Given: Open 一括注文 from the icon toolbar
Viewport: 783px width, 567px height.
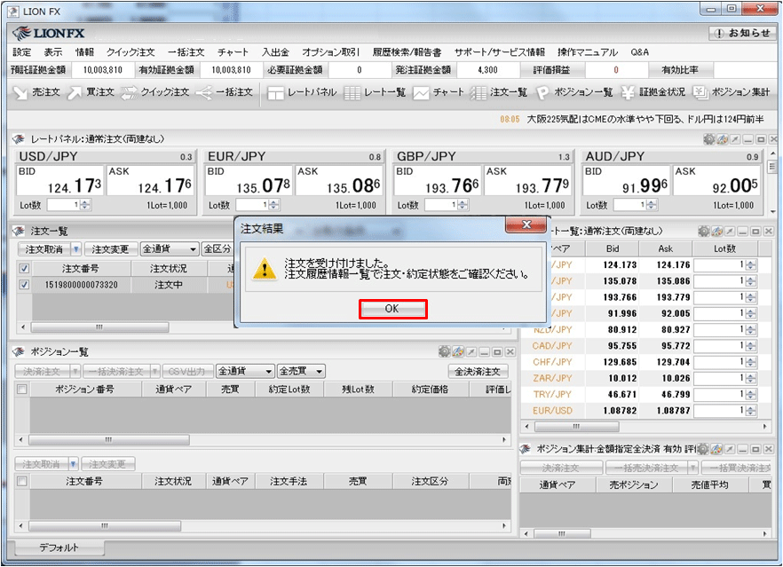Looking at the screenshot, I should [225, 92].
